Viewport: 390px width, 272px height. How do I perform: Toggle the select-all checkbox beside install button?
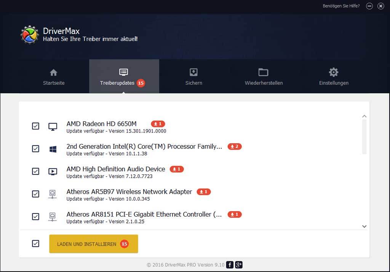coord(35,244)
